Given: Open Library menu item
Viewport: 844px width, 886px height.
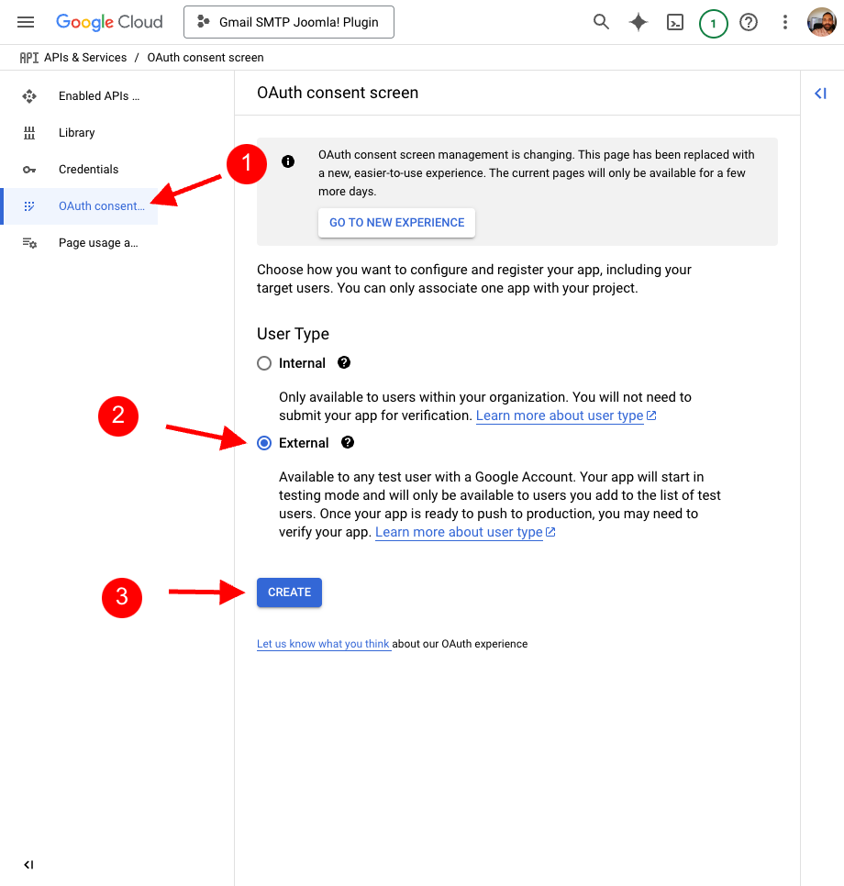Looking at the screenshot, I should pyautogui.click(x=81, y=133).
